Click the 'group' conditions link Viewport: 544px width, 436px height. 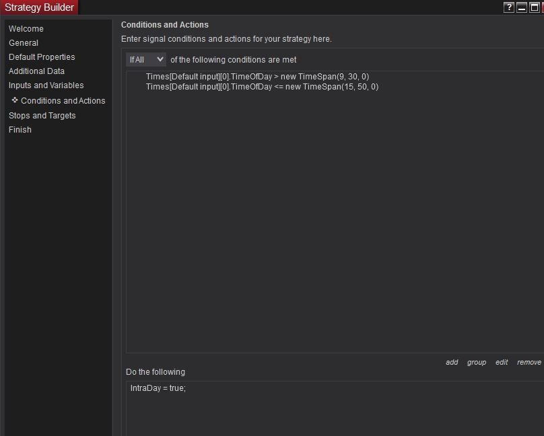[477, 362]
